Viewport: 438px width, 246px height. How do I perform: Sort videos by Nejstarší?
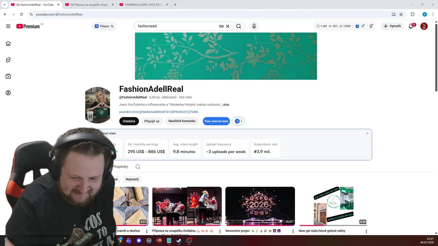click(132, 179)
